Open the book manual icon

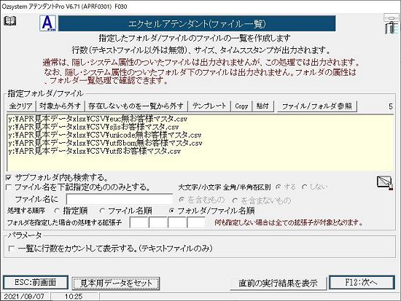pyautogui.click(x=10, y=20)
